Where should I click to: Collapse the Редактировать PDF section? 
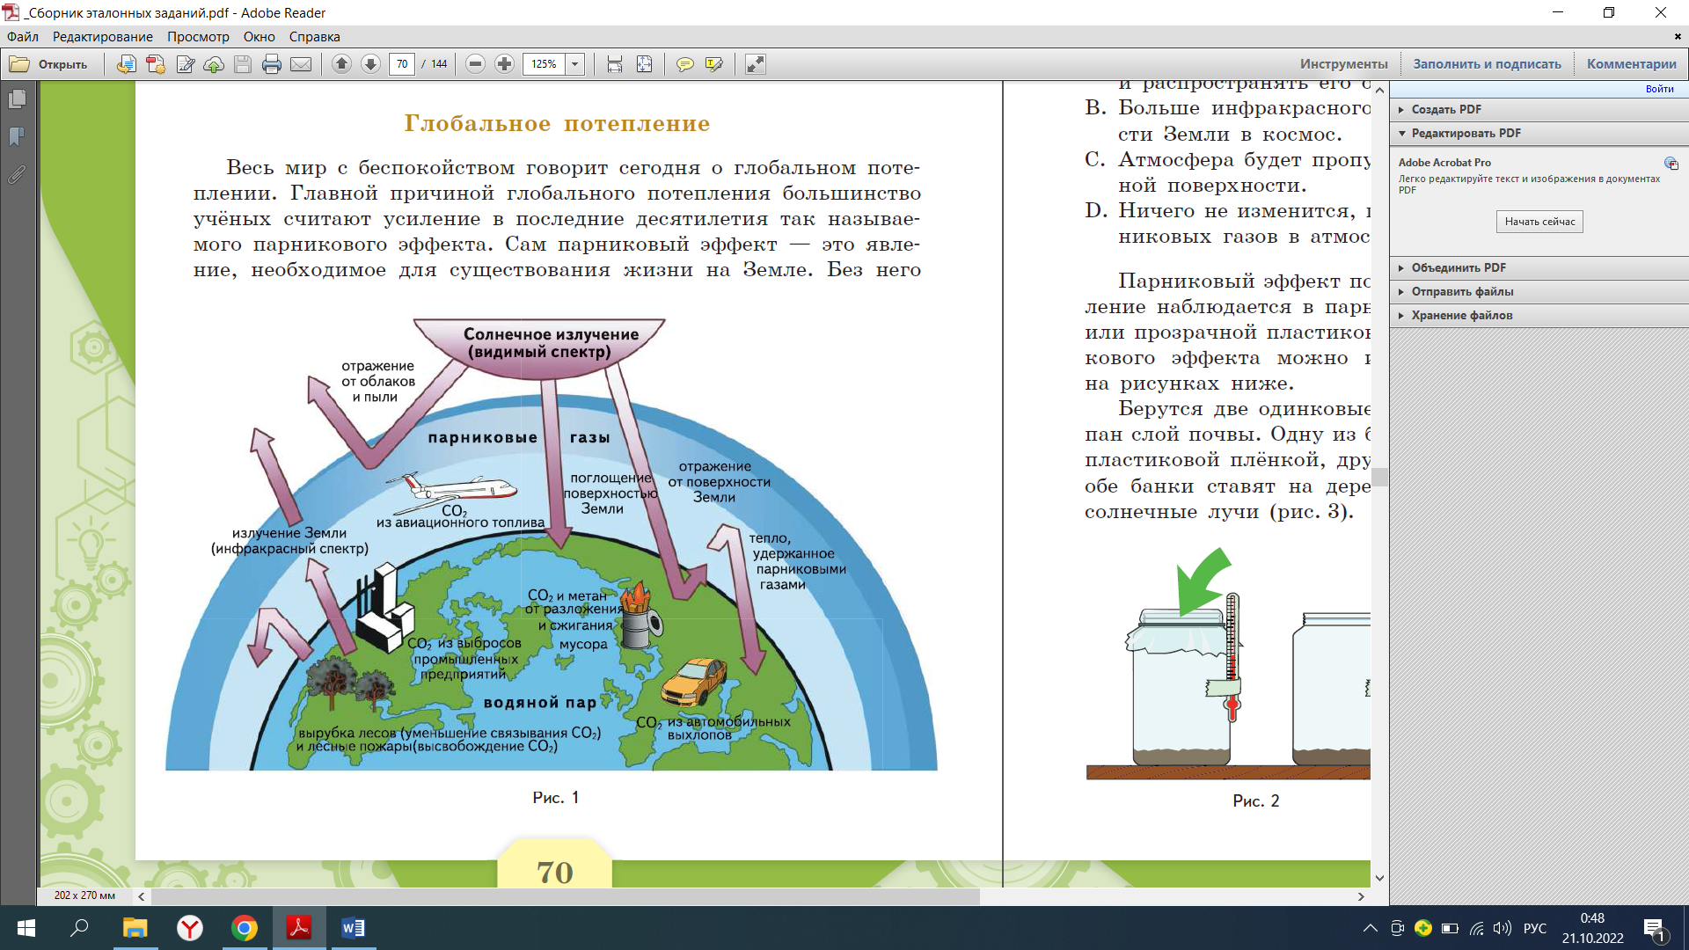coord(1539,133)
